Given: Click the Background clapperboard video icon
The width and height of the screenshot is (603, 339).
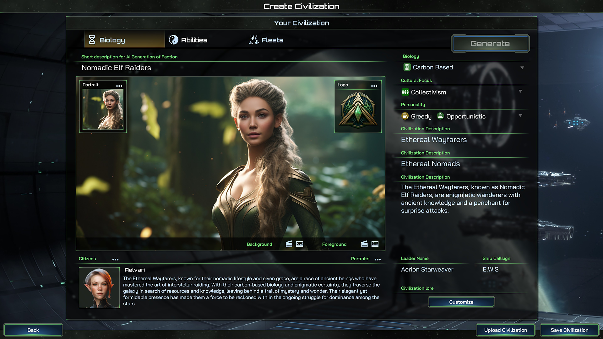Looking at the screenshot, I should pyautogui.click(x=289, y=244).
